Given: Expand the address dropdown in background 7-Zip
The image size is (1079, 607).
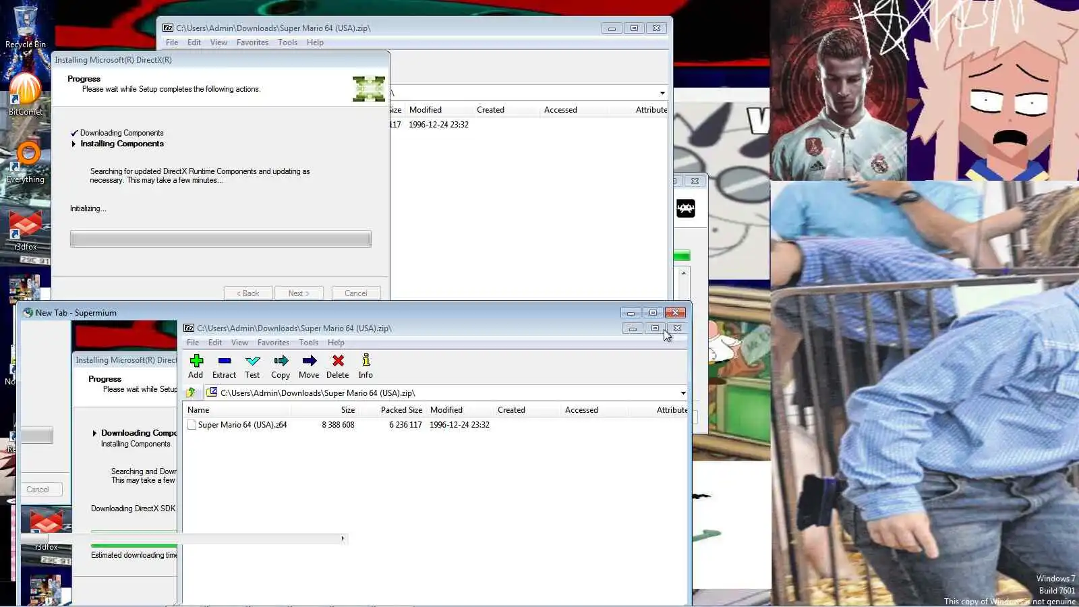Looking at the screenshot, I should click(662, 93).
